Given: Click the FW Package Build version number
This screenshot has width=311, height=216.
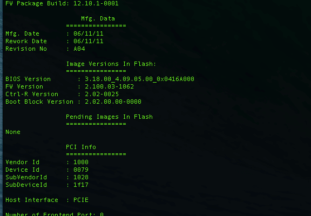Looking at the screenshot, I should click(96, 3).
